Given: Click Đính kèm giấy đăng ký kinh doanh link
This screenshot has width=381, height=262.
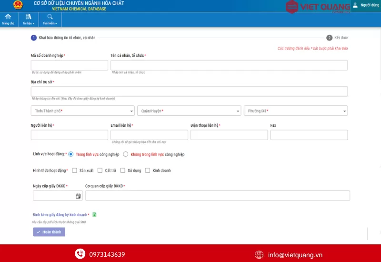Looking at the screenshot, I should [x=60, y=215].
